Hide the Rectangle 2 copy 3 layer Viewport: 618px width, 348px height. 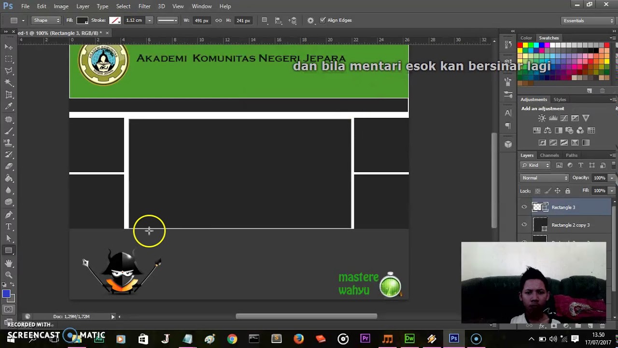(x=524, y=225)
